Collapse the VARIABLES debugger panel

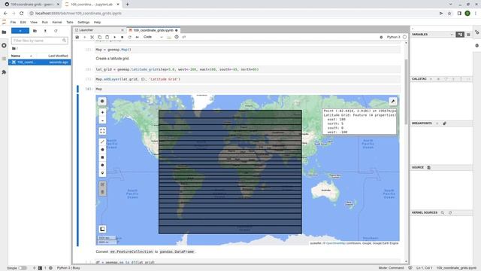click(x=419, y=35)
